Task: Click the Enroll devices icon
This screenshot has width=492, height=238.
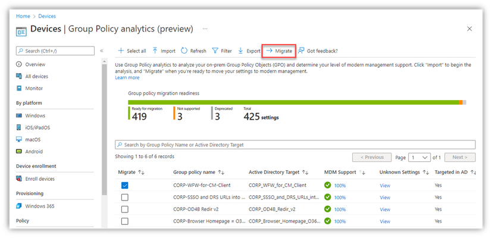Action: point(19,178)
